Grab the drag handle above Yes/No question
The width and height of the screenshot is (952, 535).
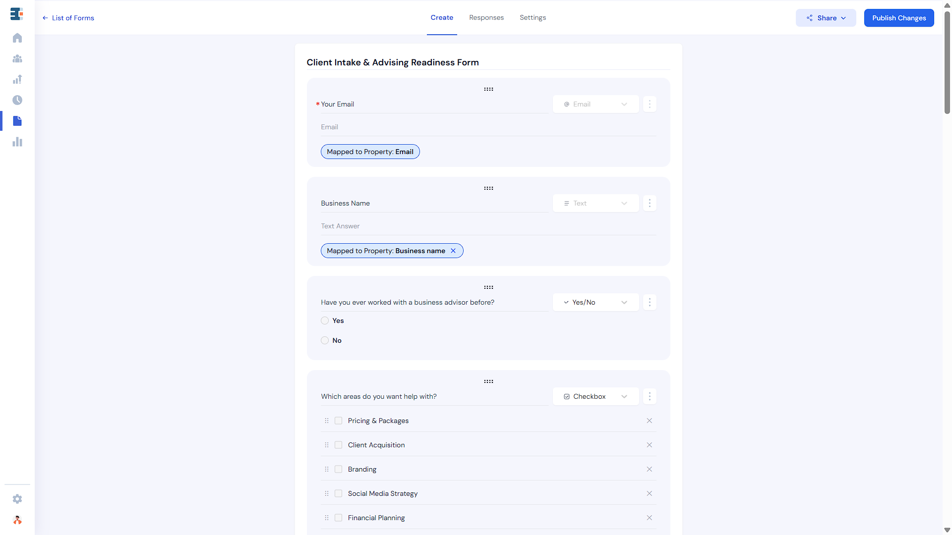488,287
